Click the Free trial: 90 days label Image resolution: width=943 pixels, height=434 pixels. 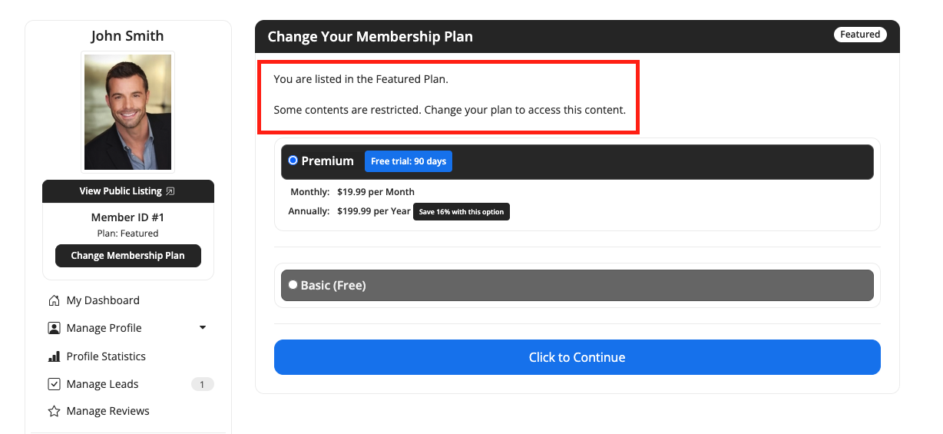pyautogui.click(x=409, y=161)
